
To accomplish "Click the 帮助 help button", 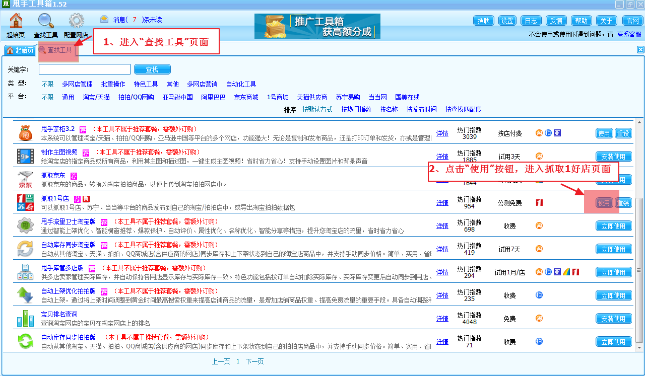I will (582, 21).
